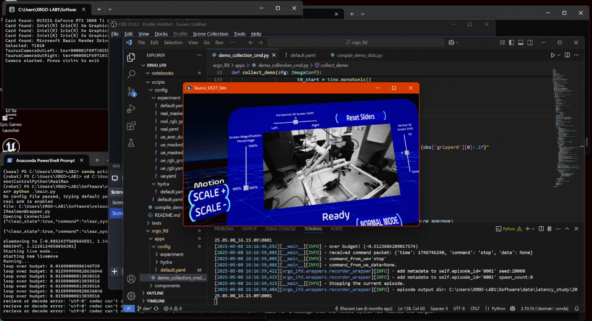Open the Search view in activity bar
This screenshot has width=592, height=321.
[x=131, y=75]
